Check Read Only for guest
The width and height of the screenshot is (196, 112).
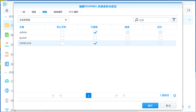click(x=128, y=38)
